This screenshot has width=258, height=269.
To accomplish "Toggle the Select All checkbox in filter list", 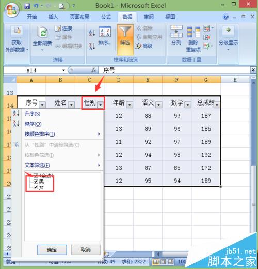I will point(36,176).
